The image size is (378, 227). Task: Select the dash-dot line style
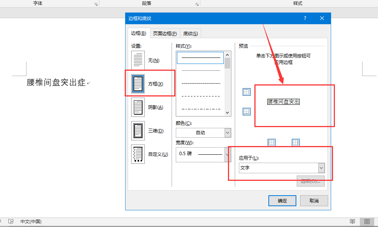(200, 109)
